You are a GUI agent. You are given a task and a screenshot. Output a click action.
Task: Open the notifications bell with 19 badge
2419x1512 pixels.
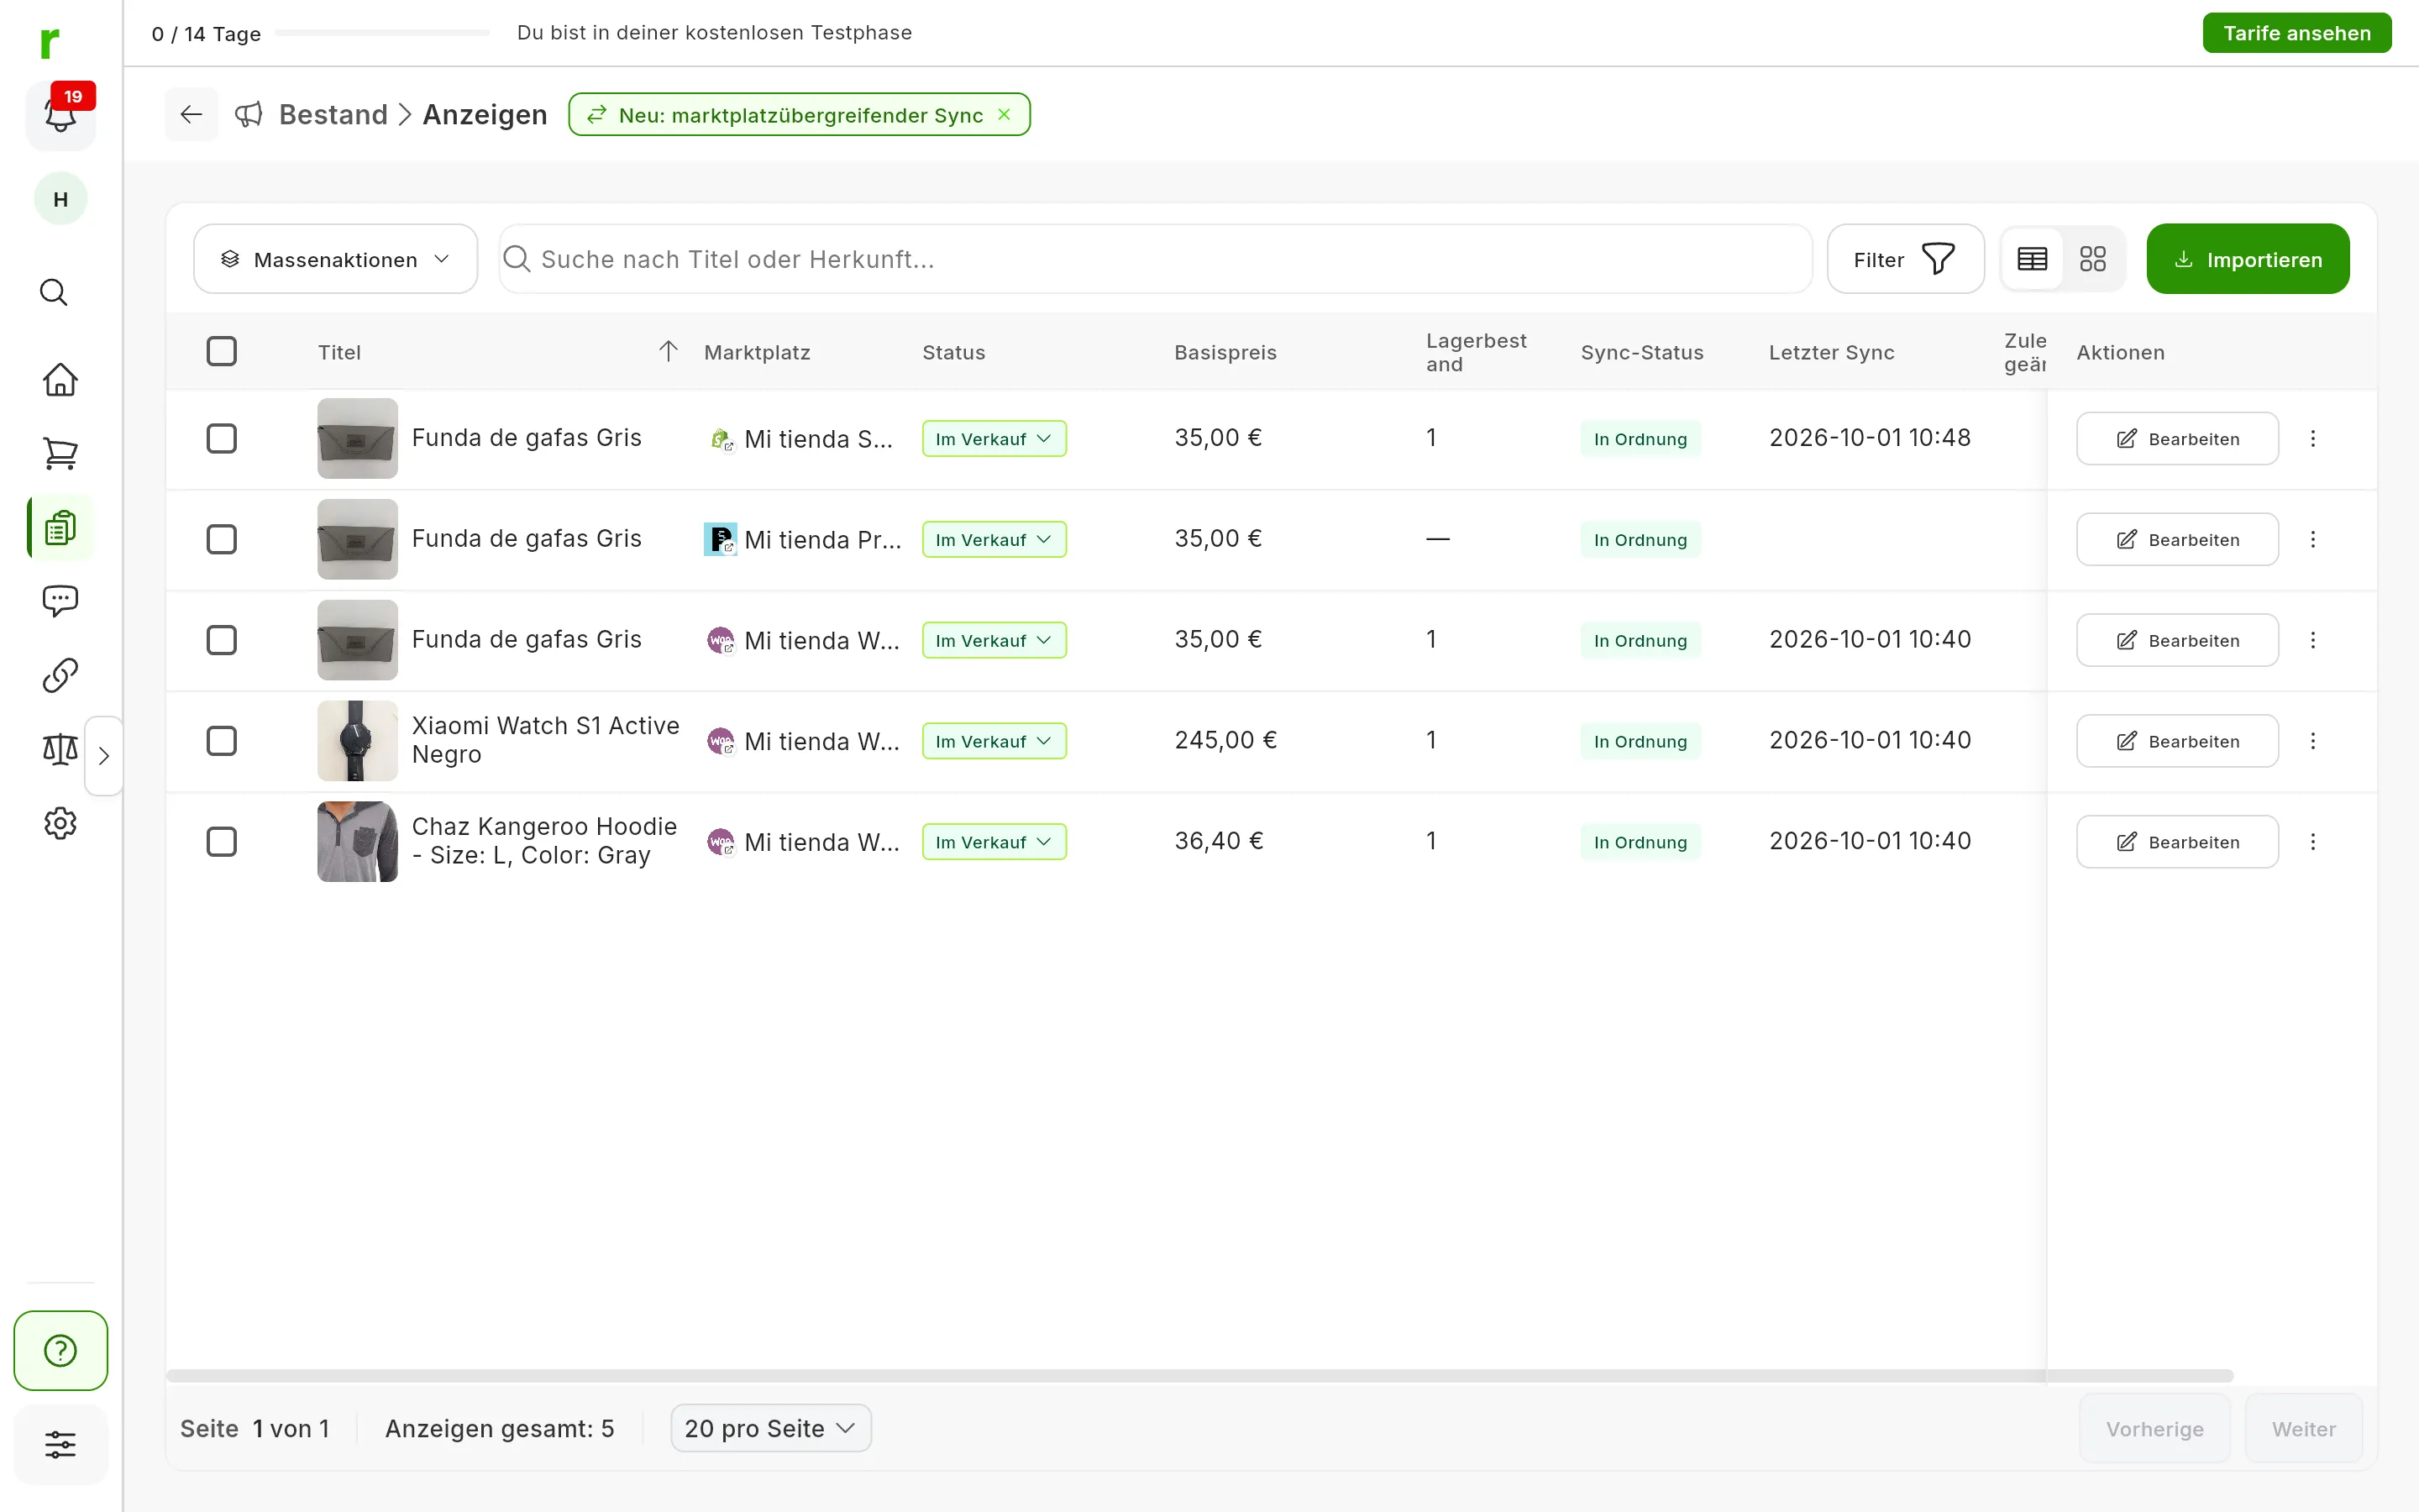[60, 114]
